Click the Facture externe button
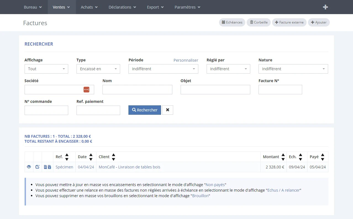The width and height of the screenshot is (353, 219). 289,22
